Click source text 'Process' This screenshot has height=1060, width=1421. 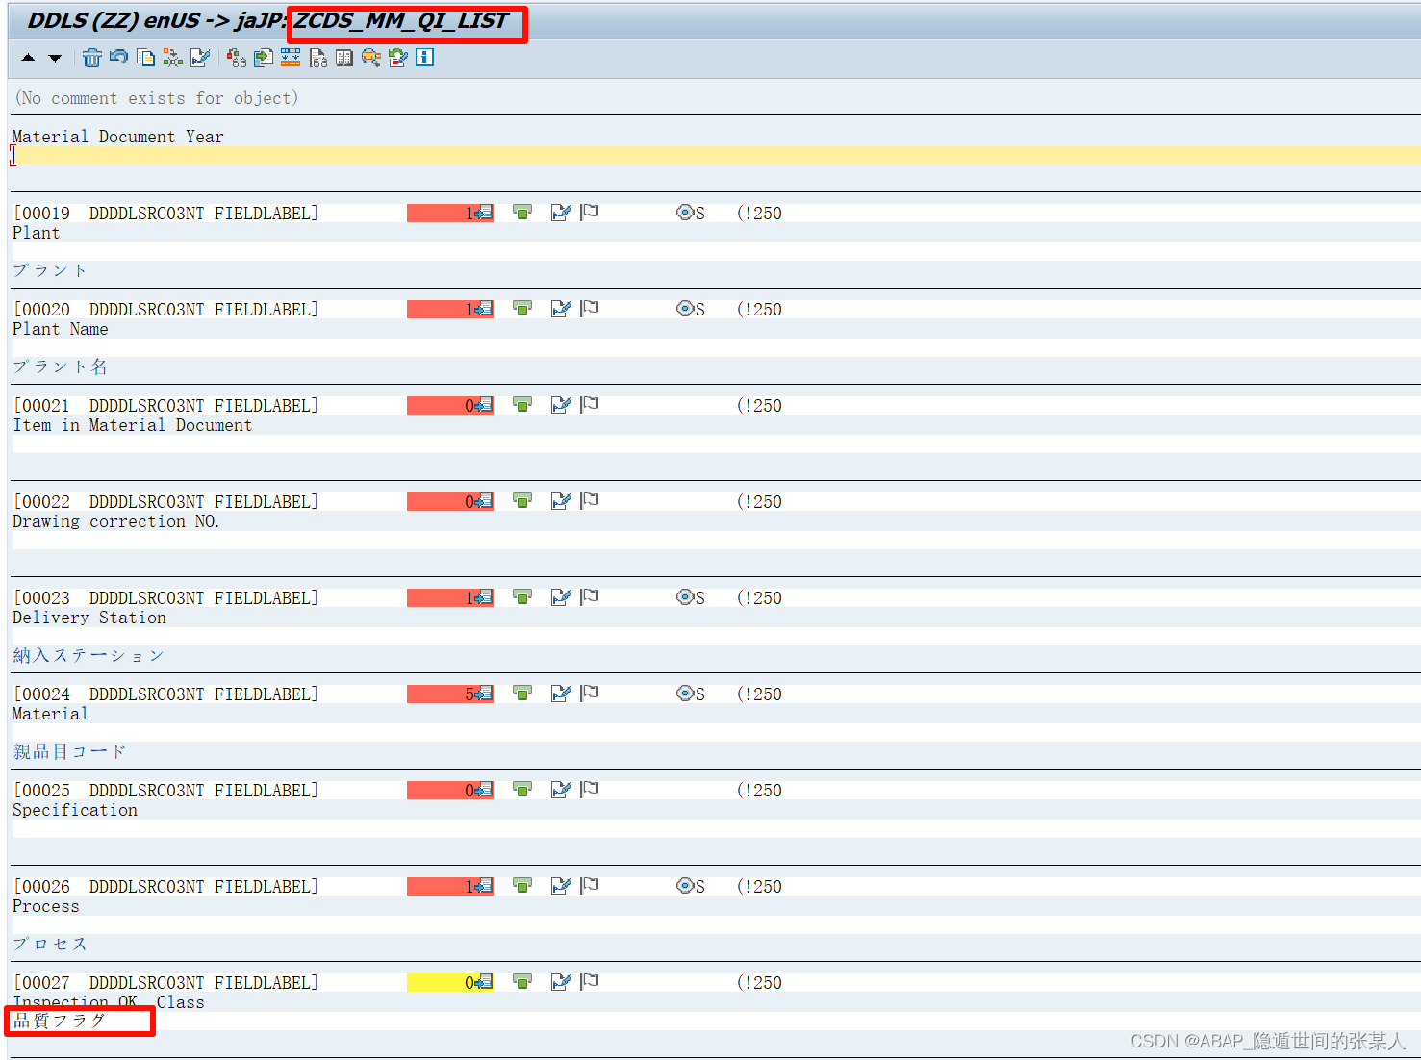(46, 906)
